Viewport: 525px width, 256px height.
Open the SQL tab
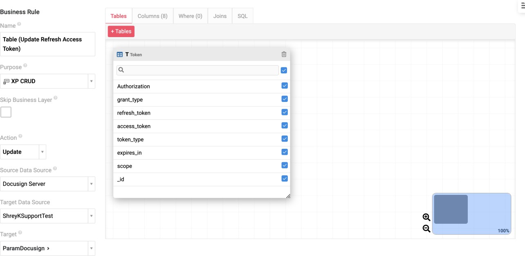click(242, 16)
